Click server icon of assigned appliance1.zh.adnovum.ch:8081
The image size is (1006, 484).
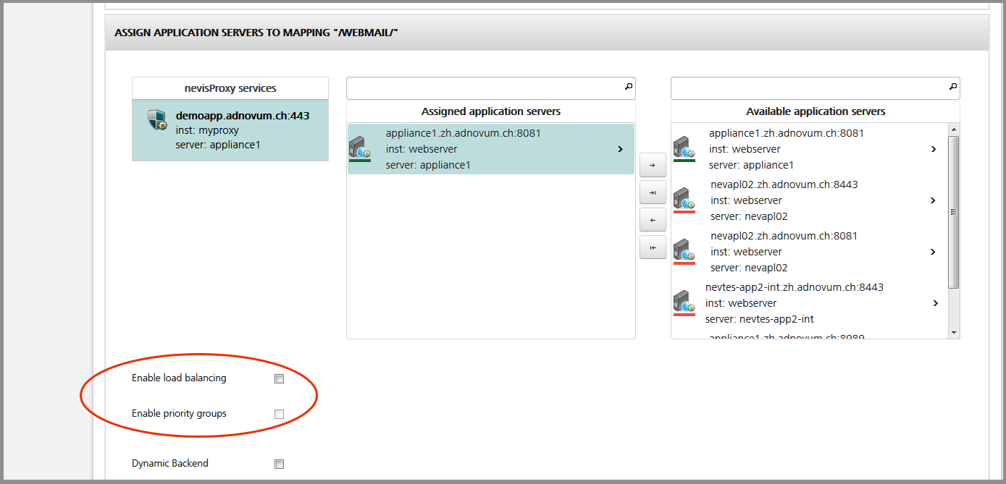(359, 148)
